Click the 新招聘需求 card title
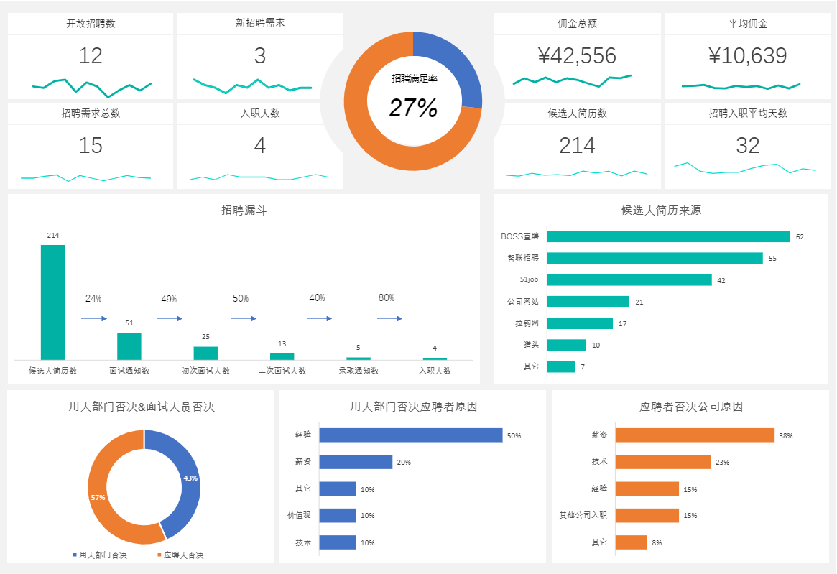The image size is (837, 574). point(259,23)
